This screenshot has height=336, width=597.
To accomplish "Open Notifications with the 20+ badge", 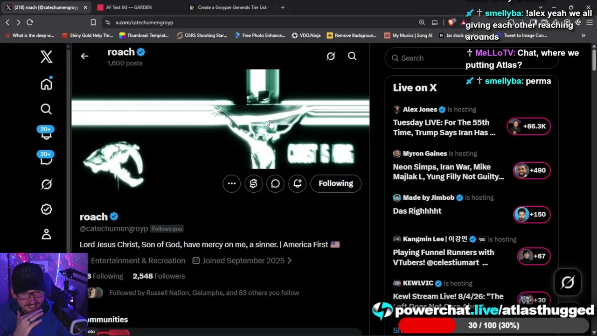I will point(46,133).
